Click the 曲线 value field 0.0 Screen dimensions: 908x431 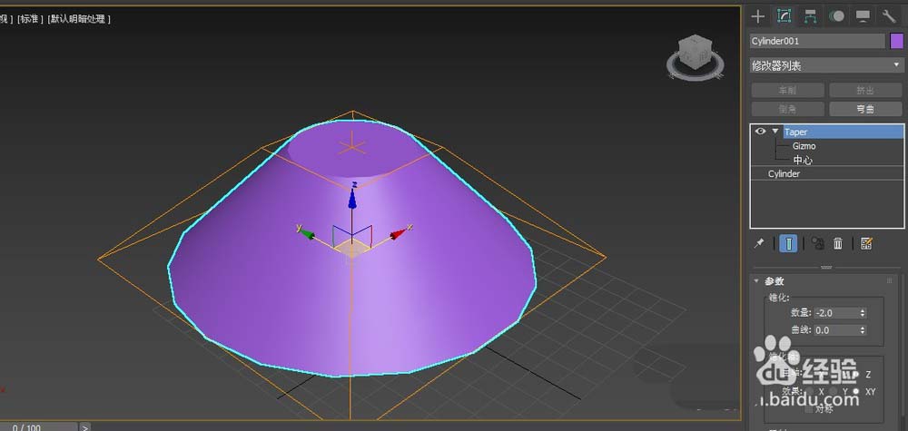pyautogui.click(x=835, y=330)
